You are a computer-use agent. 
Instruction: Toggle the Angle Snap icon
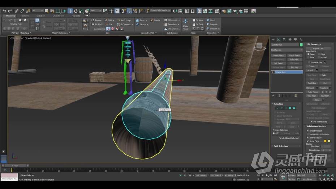pyautogui.click(x=129, y=11)
